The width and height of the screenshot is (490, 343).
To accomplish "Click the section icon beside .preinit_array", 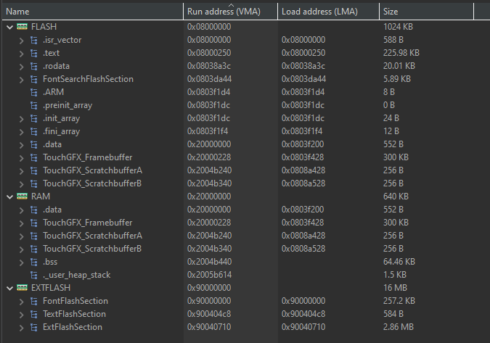I will click(34, 105).
